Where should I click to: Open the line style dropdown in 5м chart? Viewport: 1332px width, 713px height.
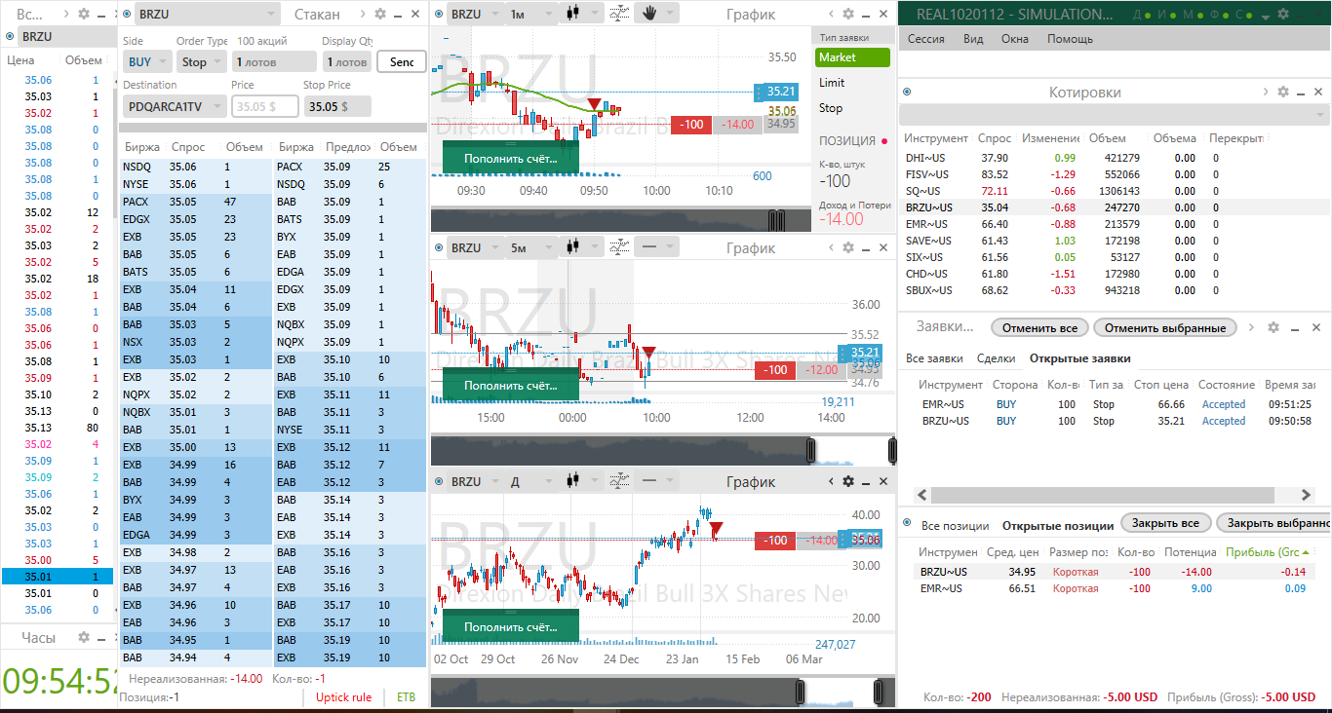point(658,247)
